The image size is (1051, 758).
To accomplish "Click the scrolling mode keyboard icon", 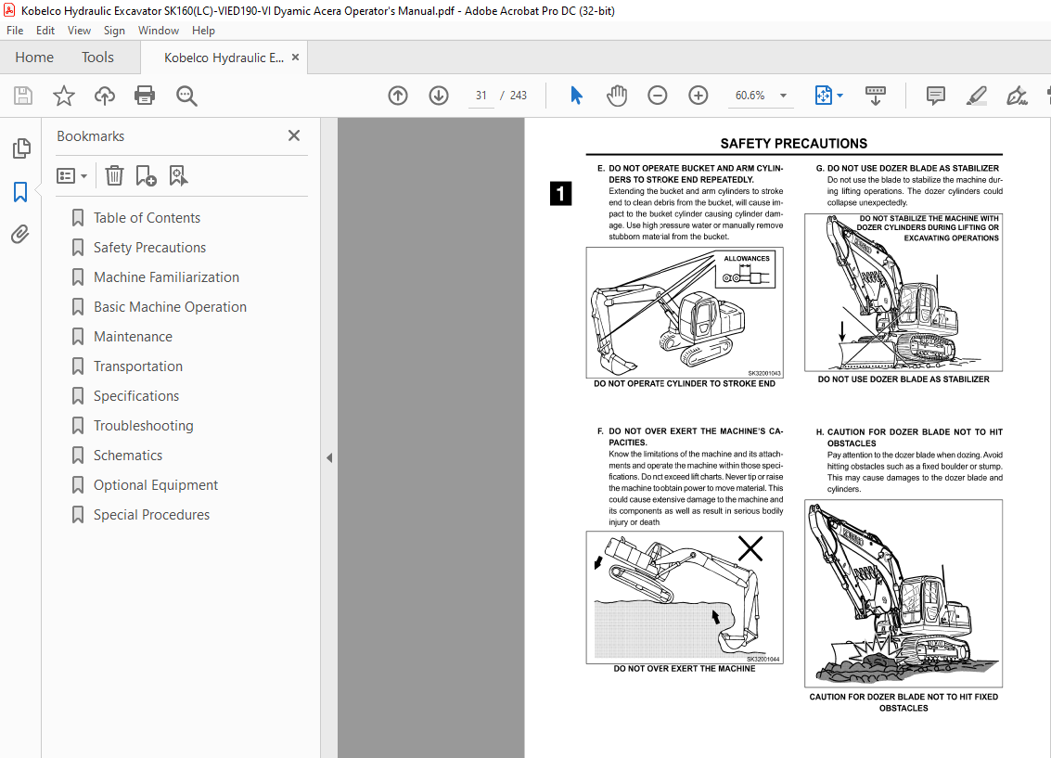I will [876, 96].
